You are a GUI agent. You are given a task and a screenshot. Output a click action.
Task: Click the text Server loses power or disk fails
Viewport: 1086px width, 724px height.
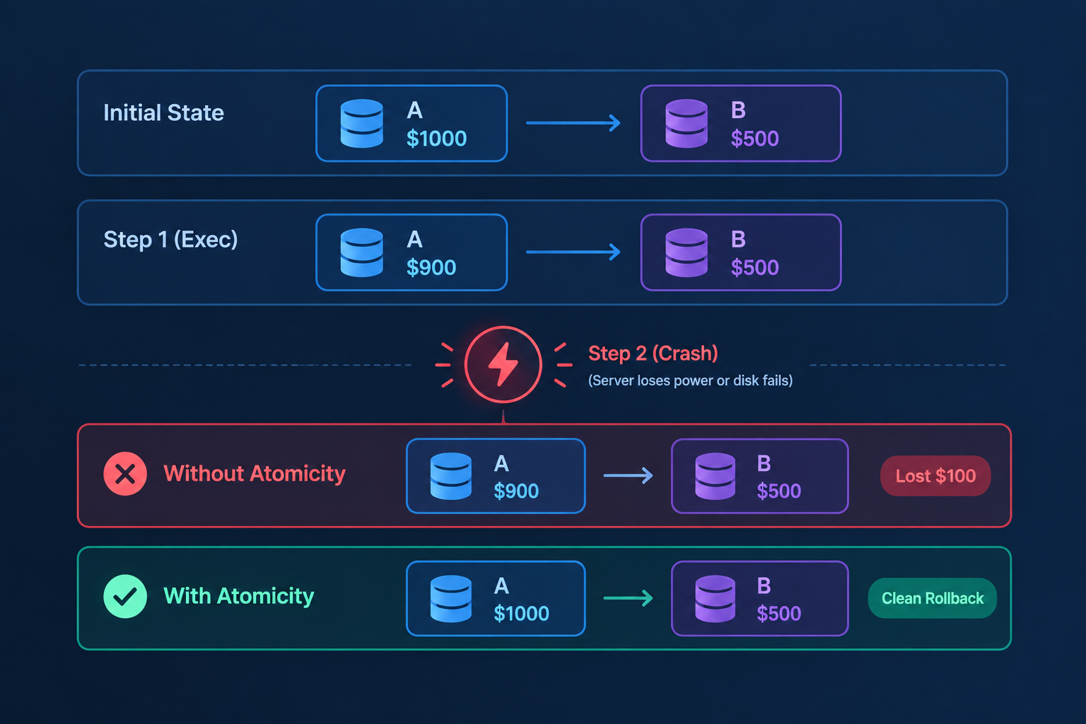(690, 380)
